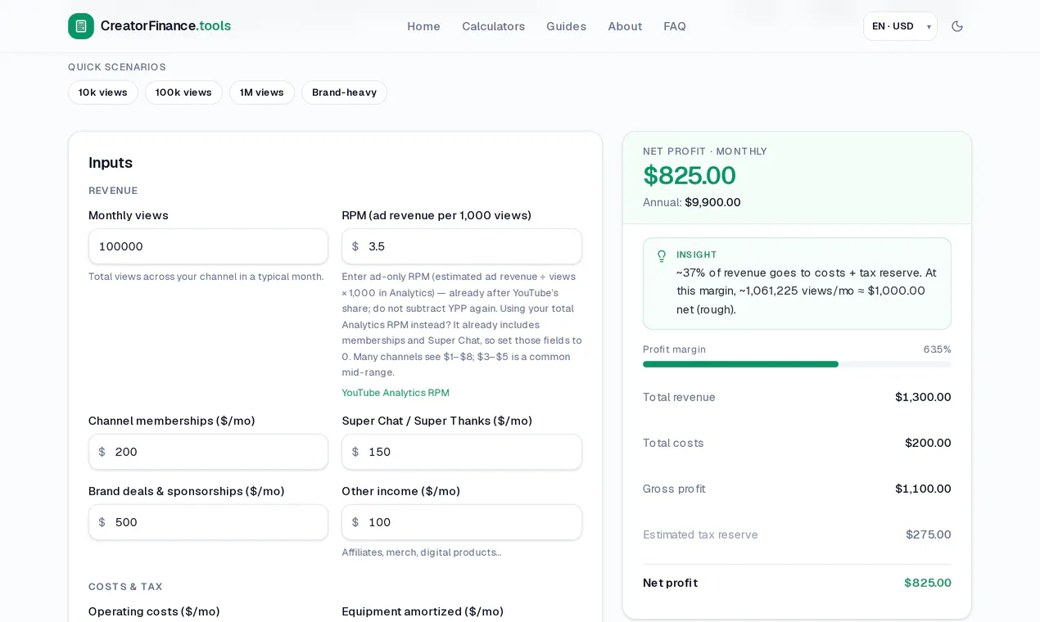Screen dimensions: 1040x622
Task: Click the Total revenue $1,300.00 value
Action: point(923,397)
